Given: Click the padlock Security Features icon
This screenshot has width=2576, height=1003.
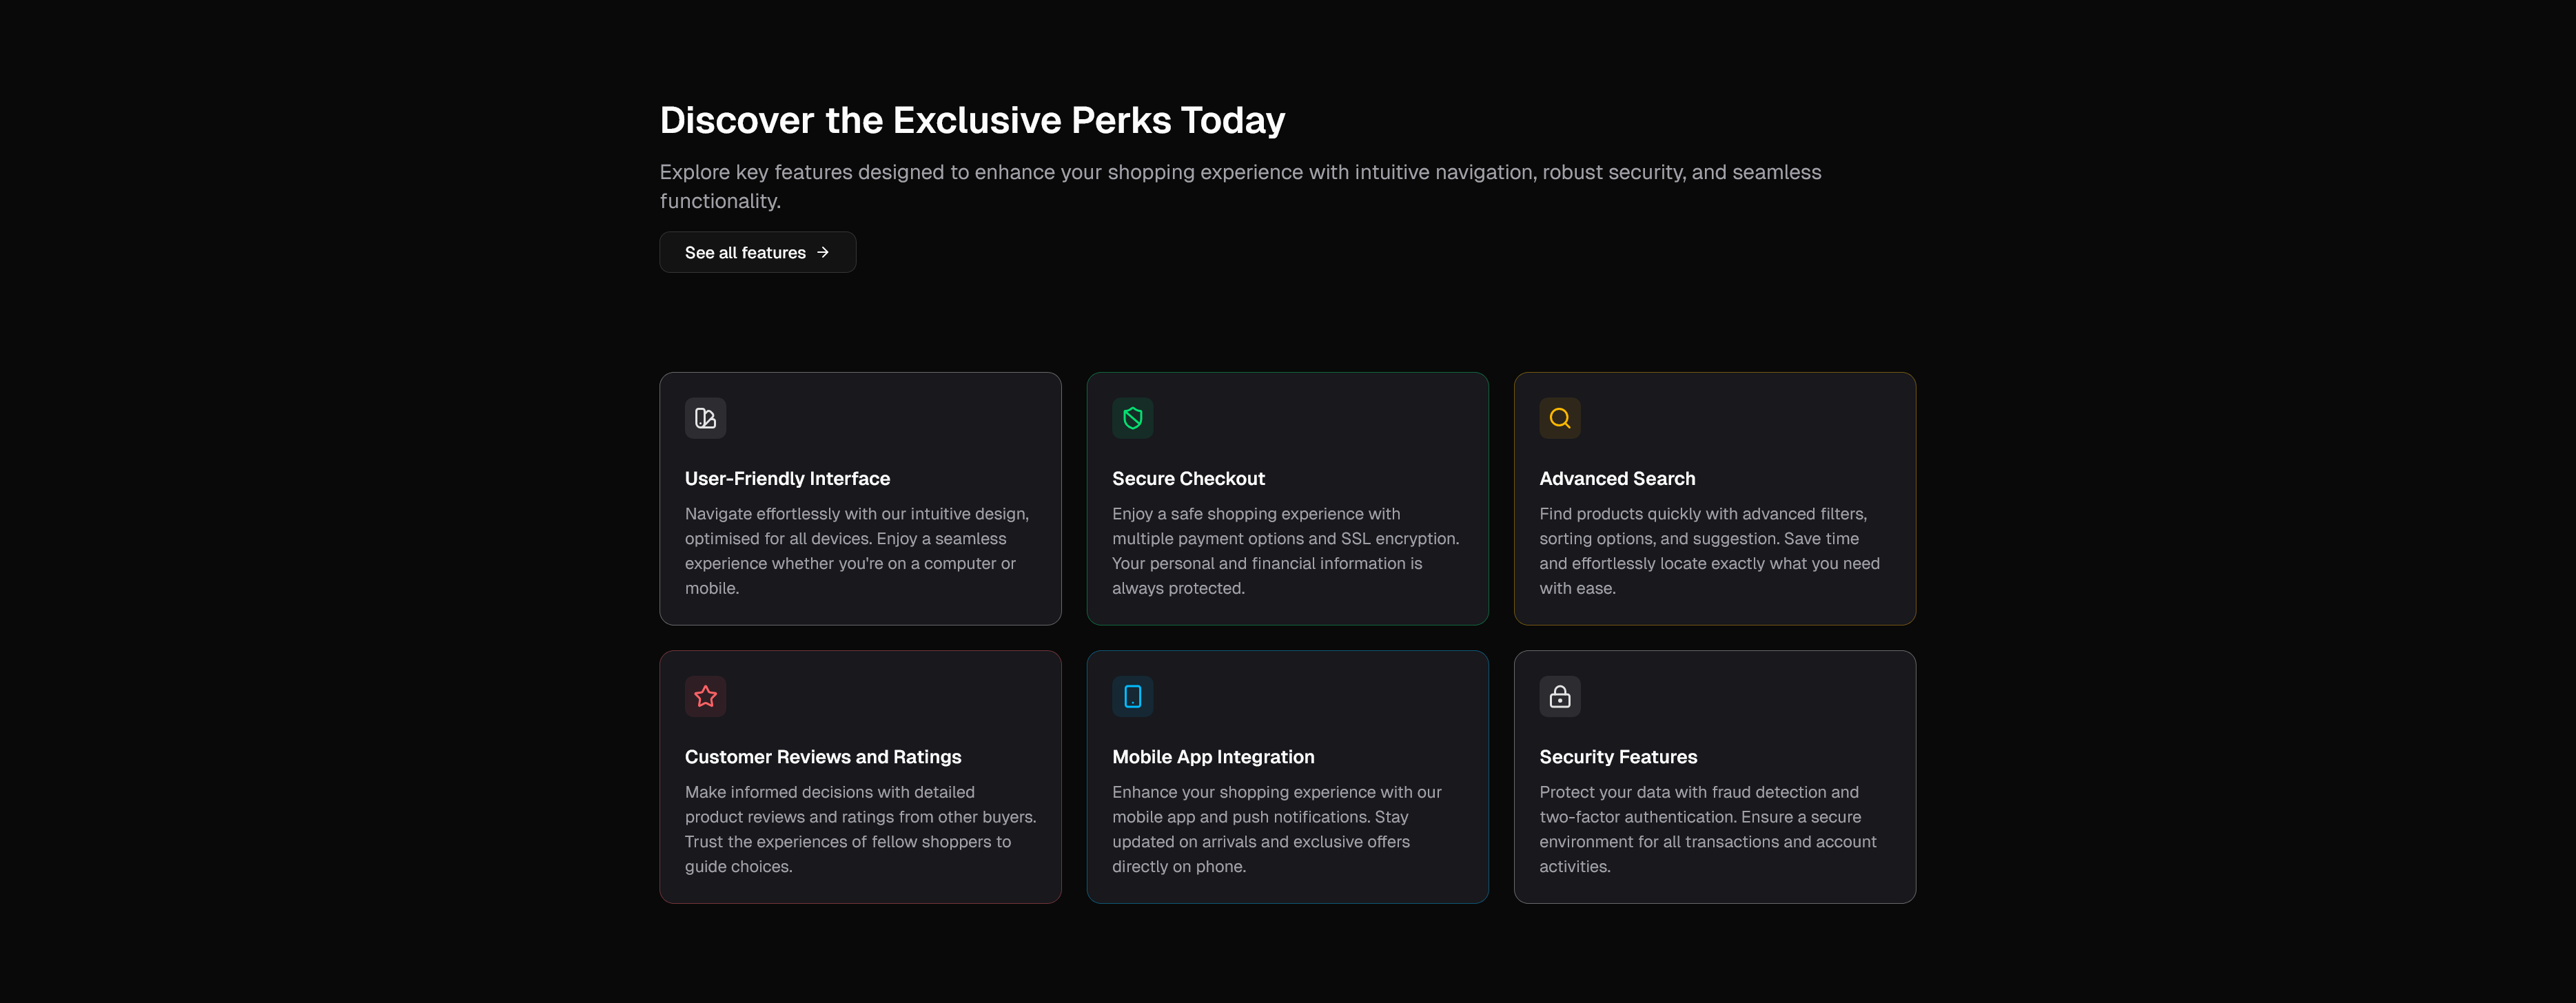Looking at the screenshot, I should coord(1559,696).
